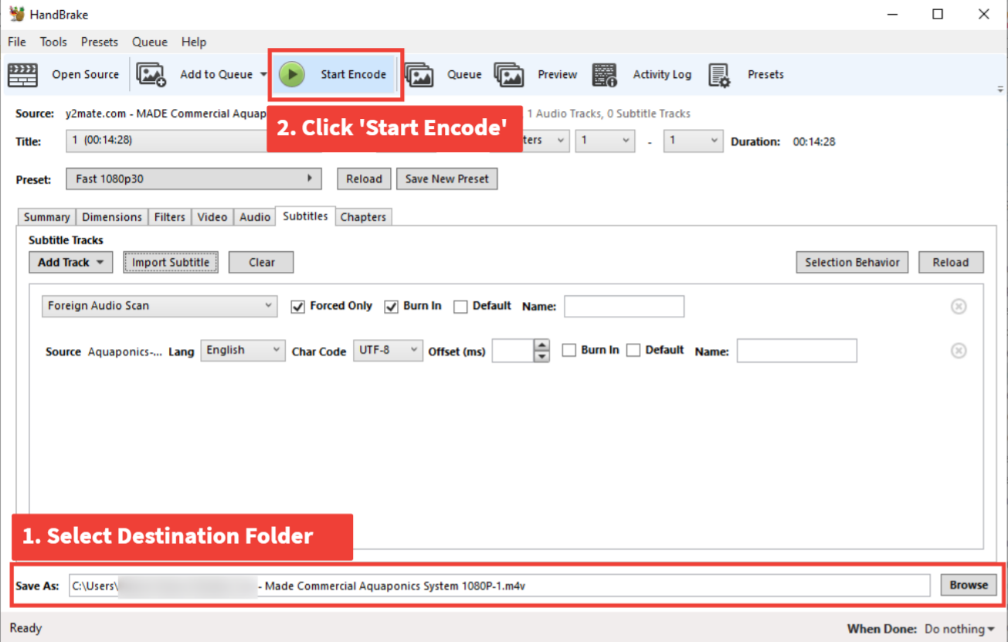The height and width of the screenshot is (642, 1008).
Task: Open the Foreign Audio Scan track dropdown
Action: click(x=159, y=306)
